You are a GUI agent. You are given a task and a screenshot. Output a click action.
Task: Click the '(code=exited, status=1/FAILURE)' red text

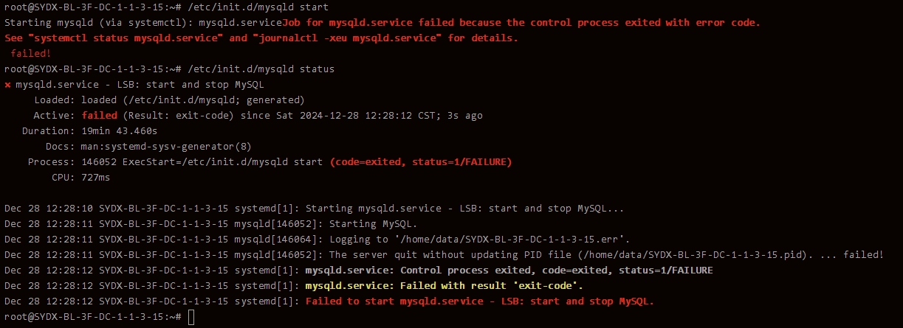[x=420, y=161]
